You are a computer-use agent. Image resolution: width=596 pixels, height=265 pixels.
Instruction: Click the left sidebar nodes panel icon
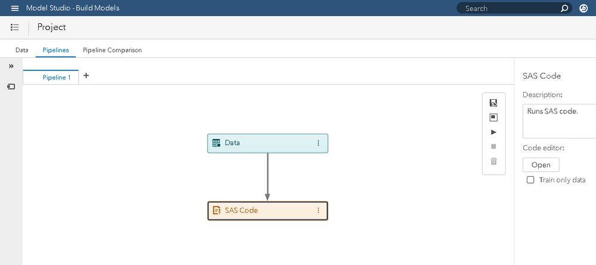pyautogui.click(x=11, y=87)
